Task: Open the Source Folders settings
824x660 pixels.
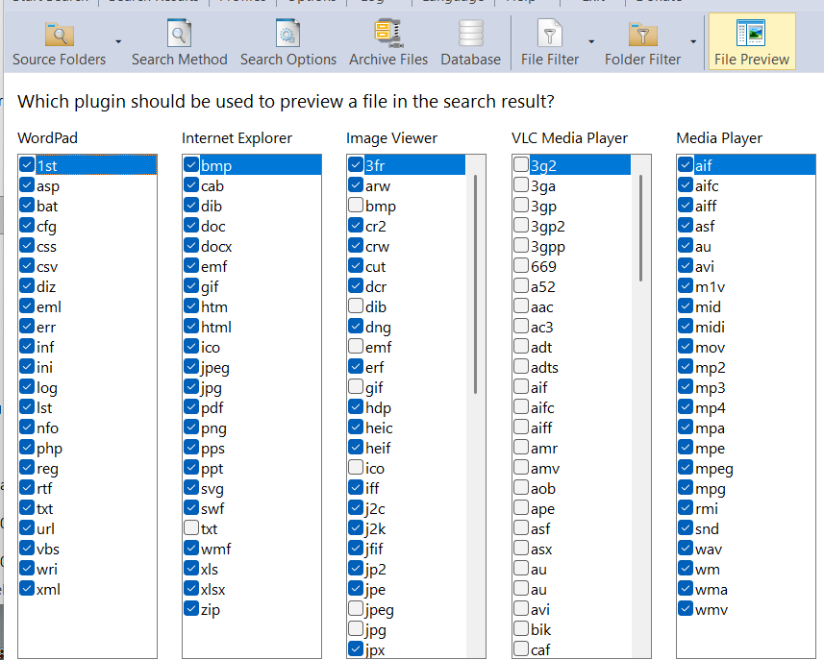Action: click(x=59, y=44)
